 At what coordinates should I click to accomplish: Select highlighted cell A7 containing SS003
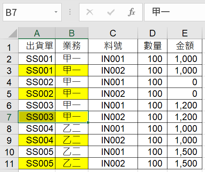(x=37, y=117)
